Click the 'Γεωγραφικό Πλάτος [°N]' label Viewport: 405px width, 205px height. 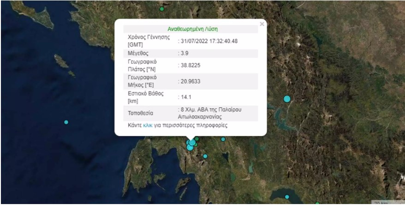pyautogui.click(x=143, y=66)
